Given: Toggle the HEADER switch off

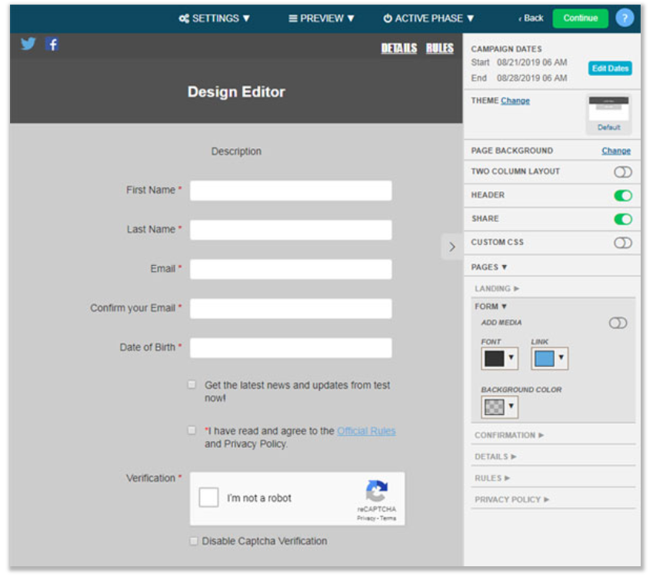Looking at the screenshot, I should [622, 195].
